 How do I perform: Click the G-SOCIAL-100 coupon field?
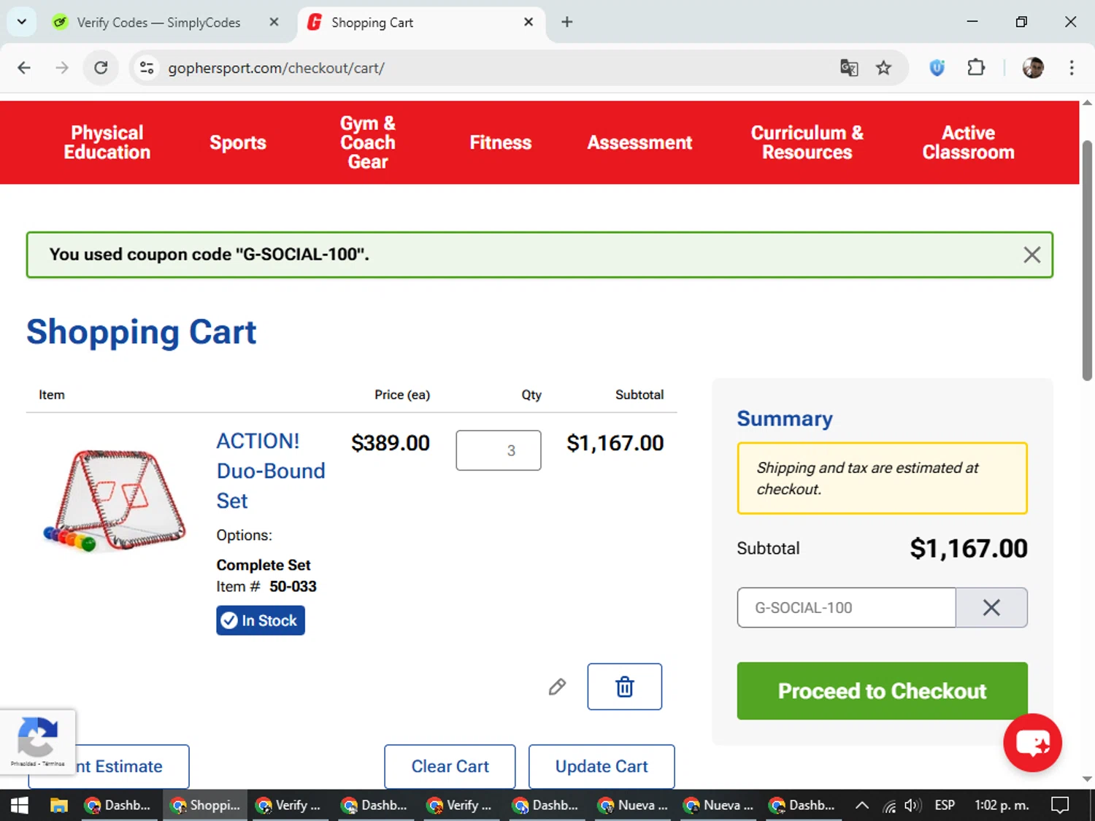846,607
